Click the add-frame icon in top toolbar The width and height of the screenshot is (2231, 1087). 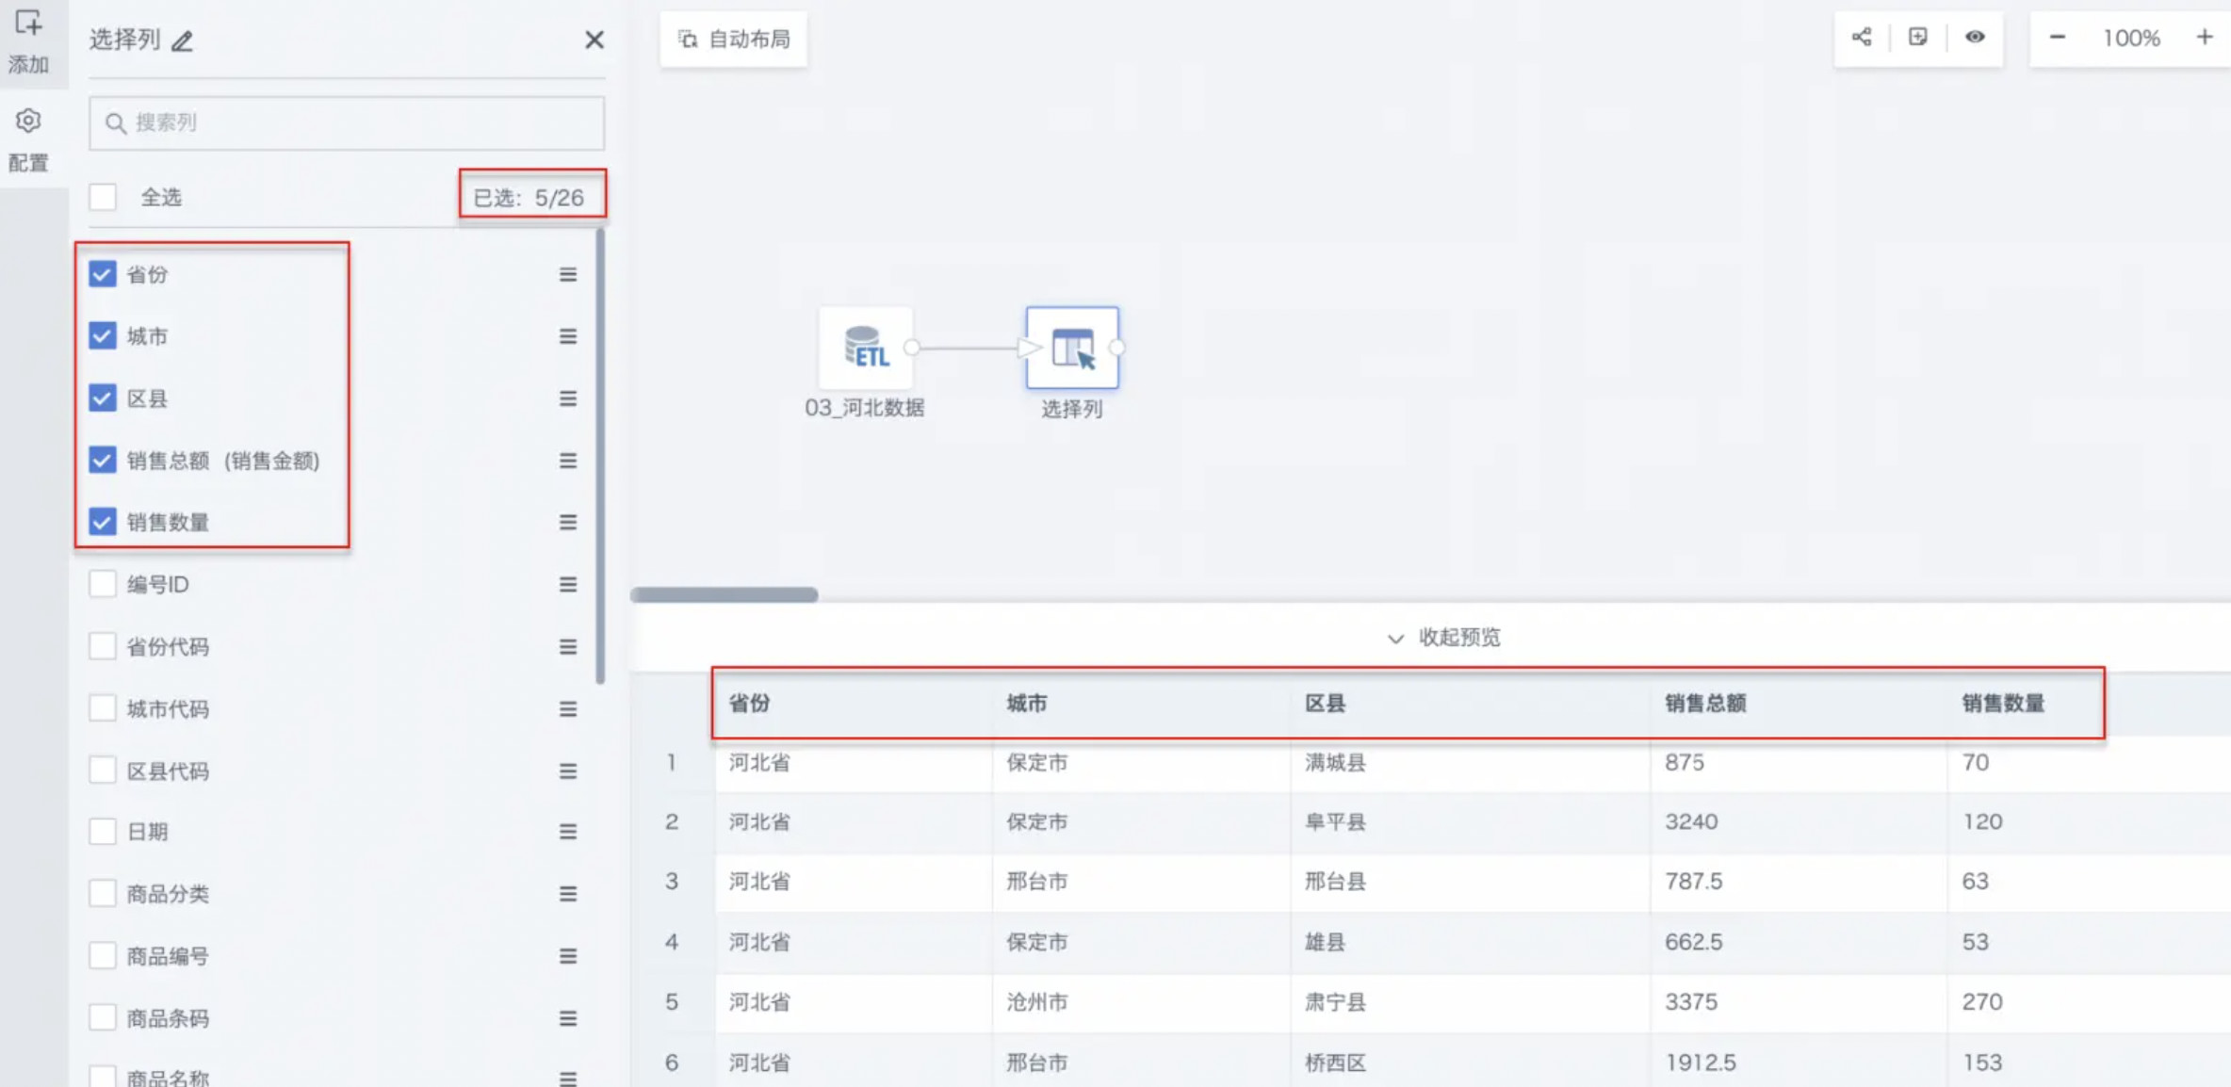pos(1918,38)
